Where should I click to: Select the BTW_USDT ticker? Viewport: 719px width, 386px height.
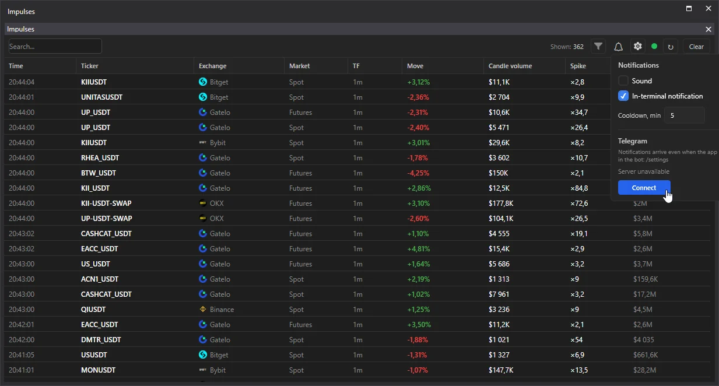[x=99, y=173]
